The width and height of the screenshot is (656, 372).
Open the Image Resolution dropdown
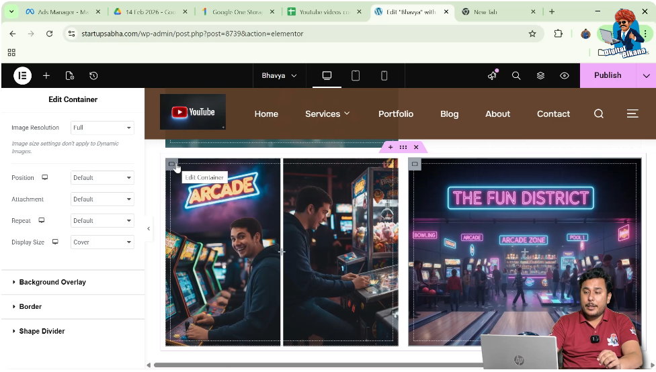[102, 128]
